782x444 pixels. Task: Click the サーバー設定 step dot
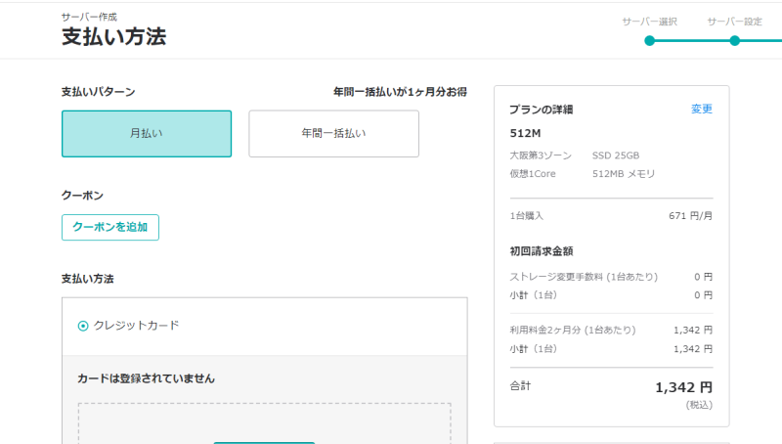[x=735, y=41]
